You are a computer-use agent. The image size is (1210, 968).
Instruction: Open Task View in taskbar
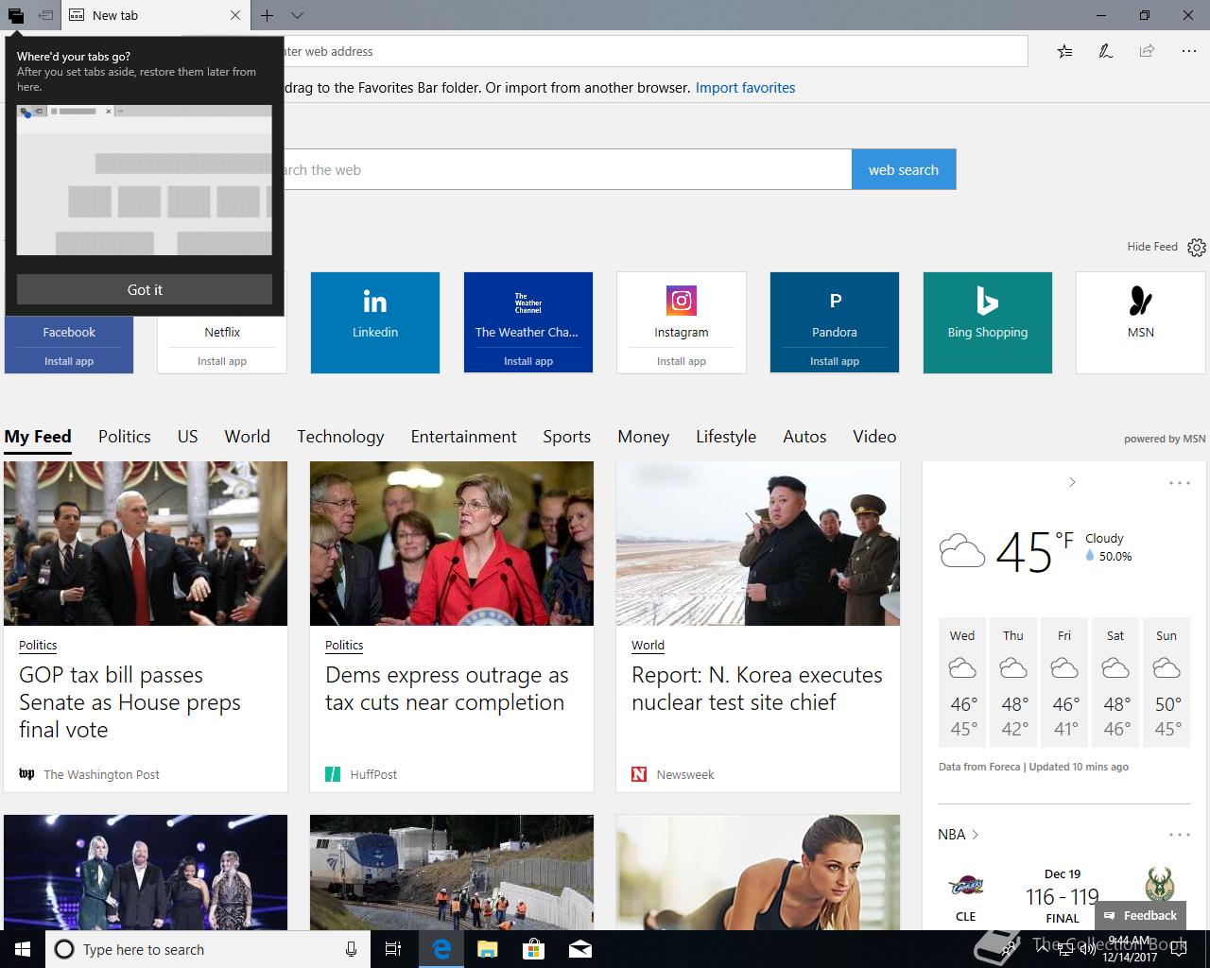[393, 949]
